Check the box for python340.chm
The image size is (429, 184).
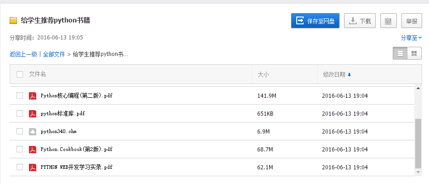pyautogui.click(x=20, y=132)
